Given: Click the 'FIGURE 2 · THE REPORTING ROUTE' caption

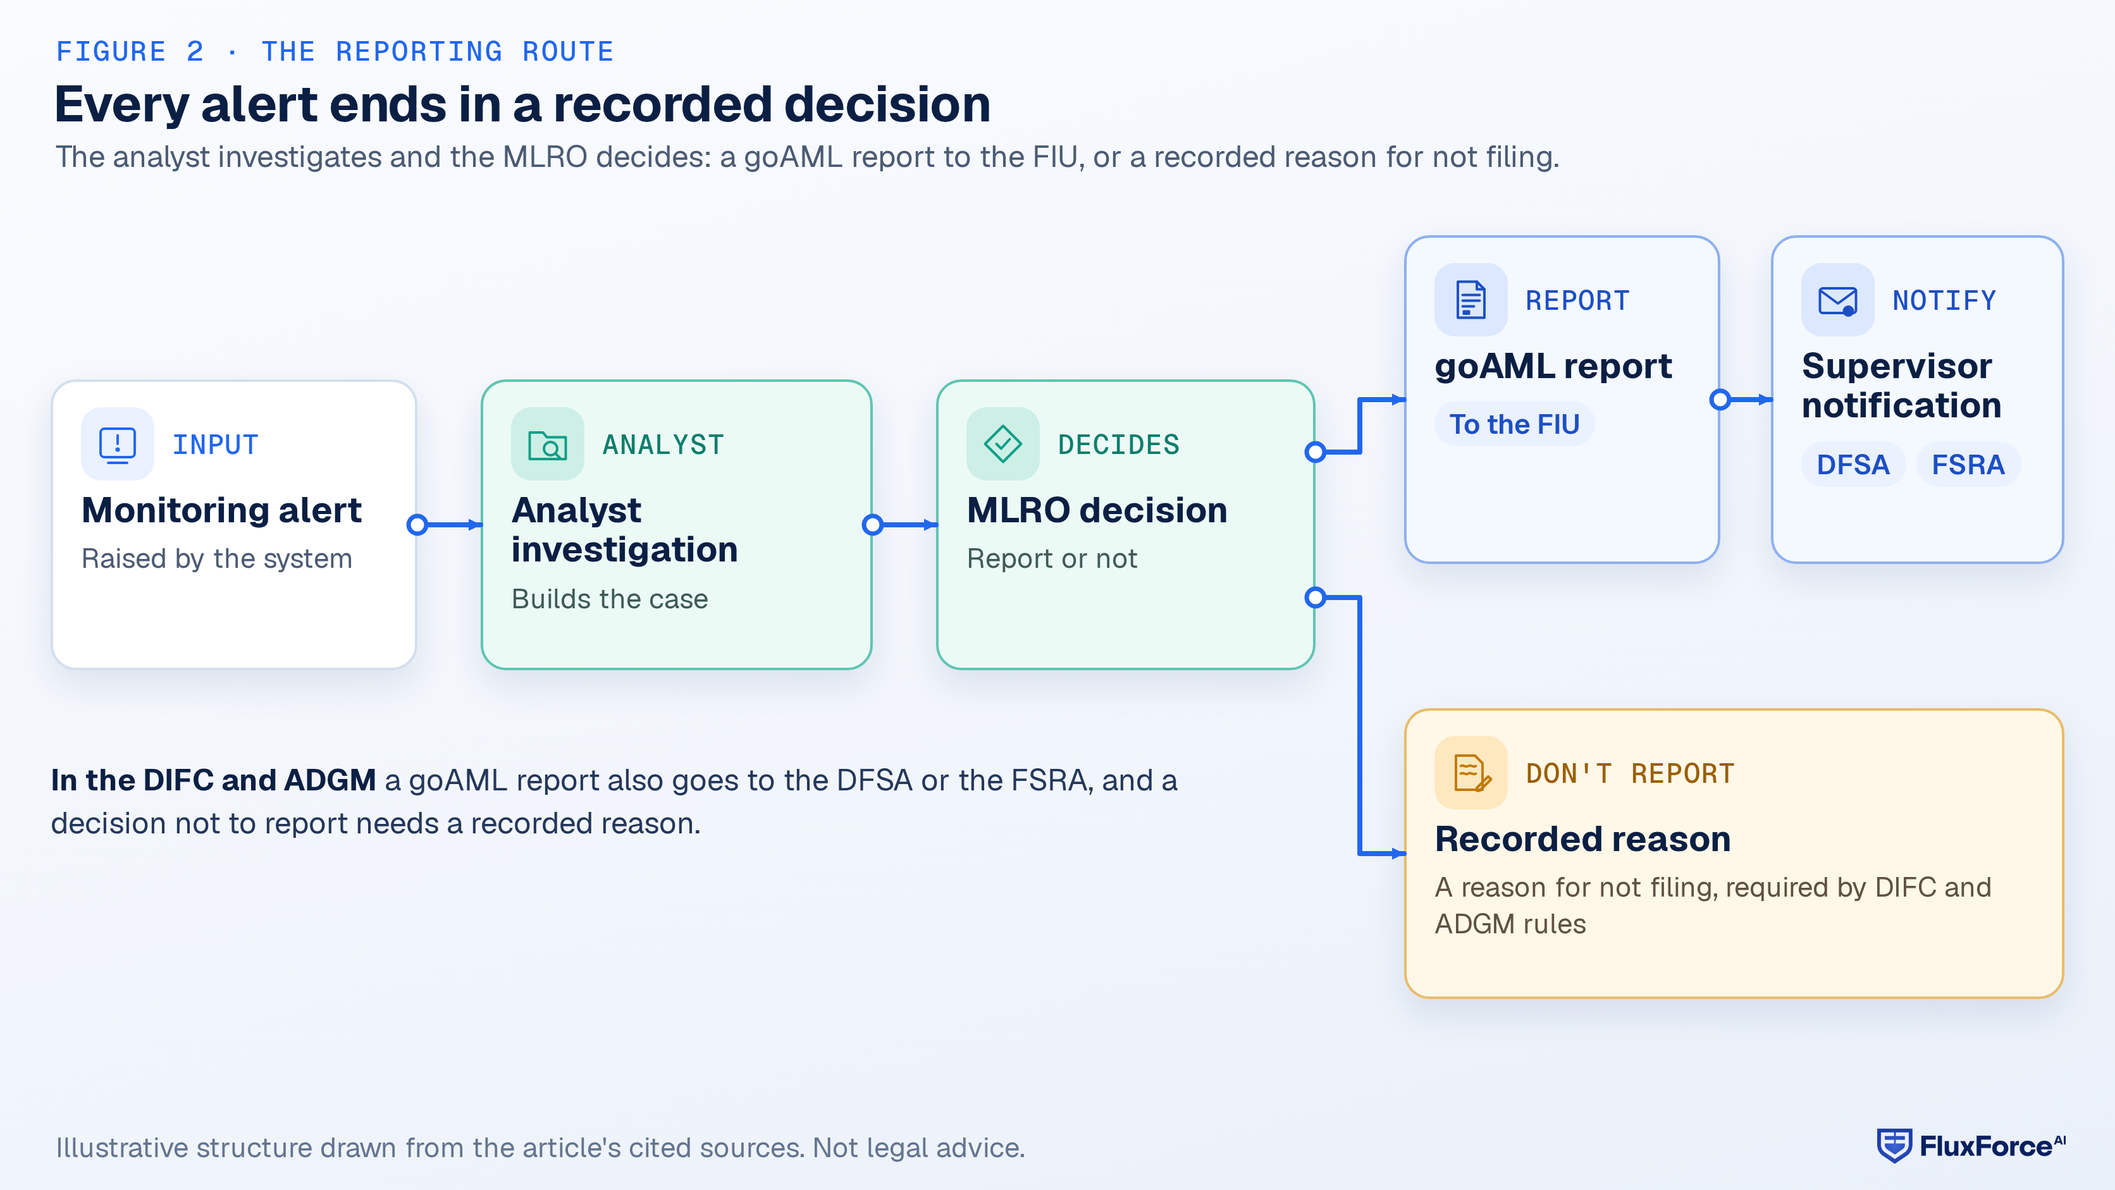Looking at the screenshot, I should coord(335,52).
